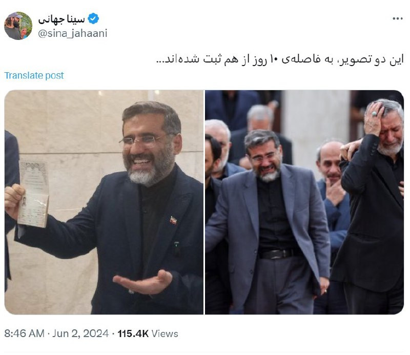This screenshot has height=355, width=410.
Task: Open the right photo of mourning crowd
Action: (x=304, y=202)
